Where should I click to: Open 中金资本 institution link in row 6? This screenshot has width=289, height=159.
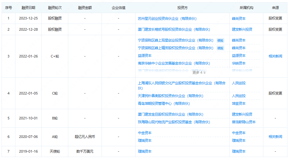click(x=239, y=133)
